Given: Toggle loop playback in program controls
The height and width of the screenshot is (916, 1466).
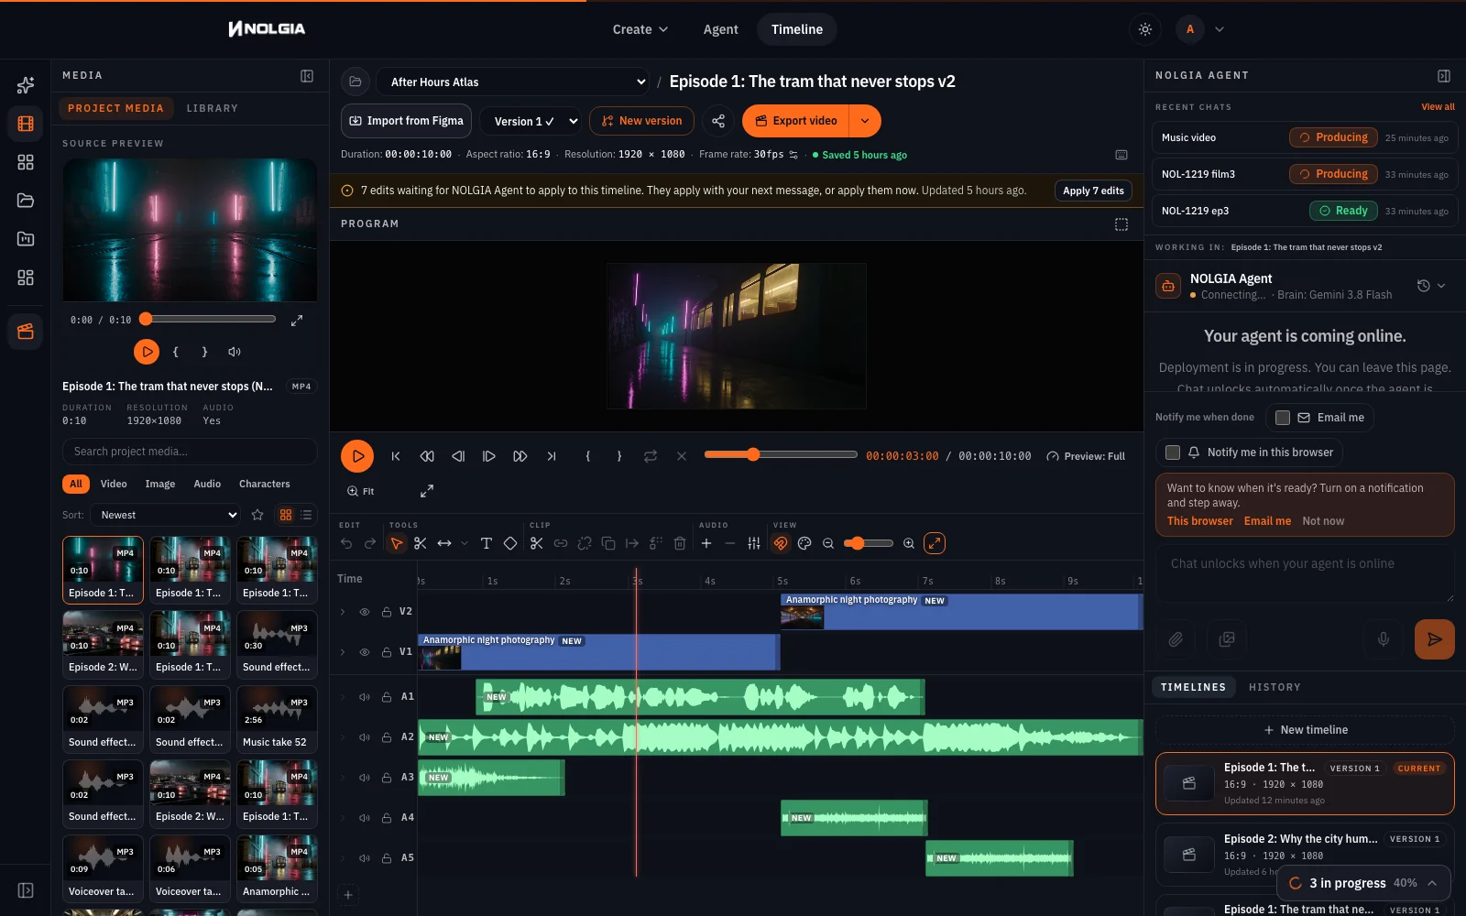Looking at the screenshot, I should point(651,456).
